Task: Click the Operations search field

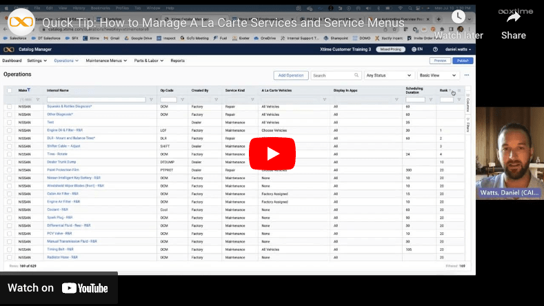Action: 335,75
